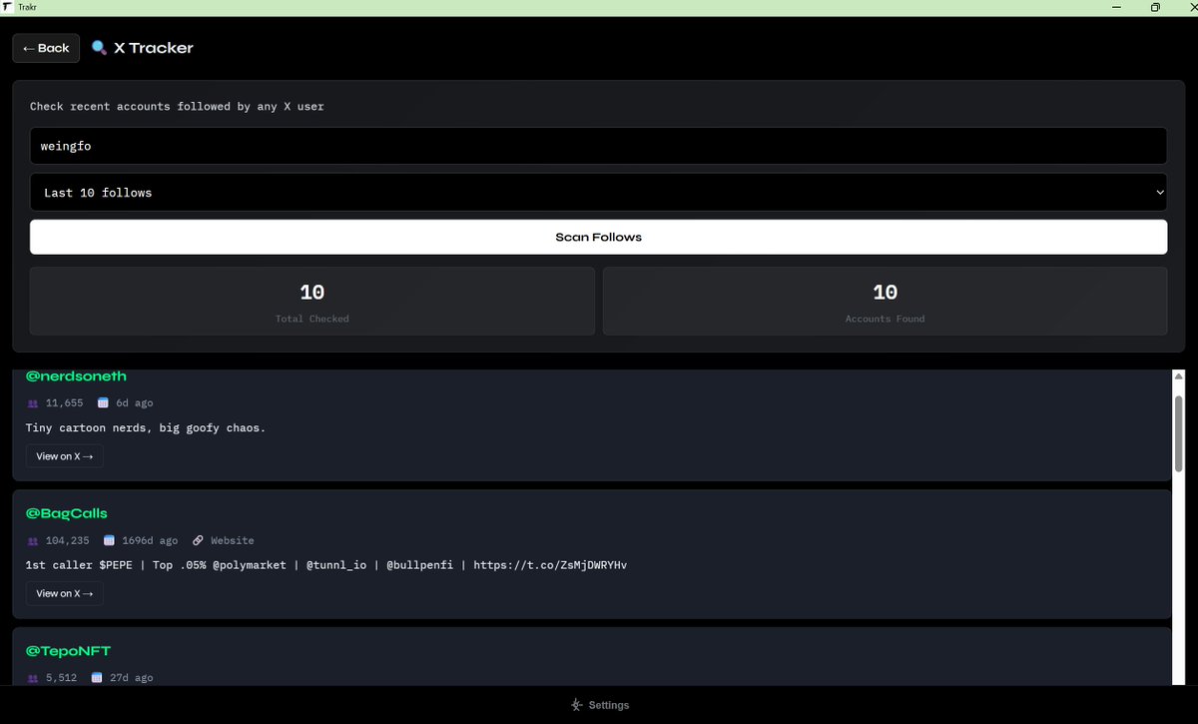1198x724 pixels.
Task: Open the @nerdsoneth profile handle
Action: 76,376
